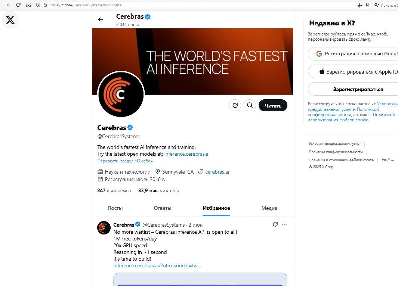Click the browser home icon
Image resolution: width=398 pixels, height=286 pixels.
28,5
